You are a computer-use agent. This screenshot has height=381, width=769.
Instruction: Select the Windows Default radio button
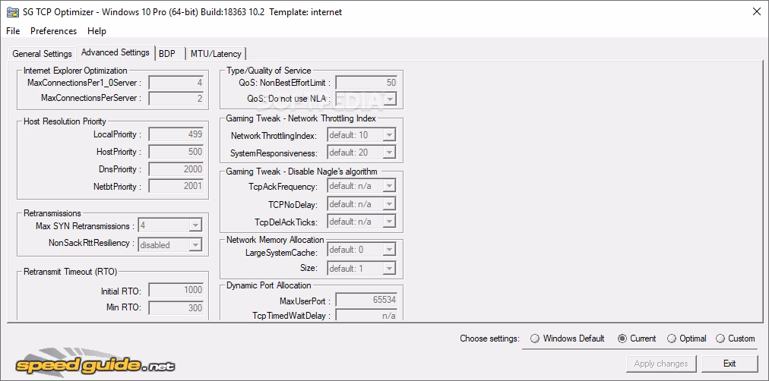click(568, 338)
